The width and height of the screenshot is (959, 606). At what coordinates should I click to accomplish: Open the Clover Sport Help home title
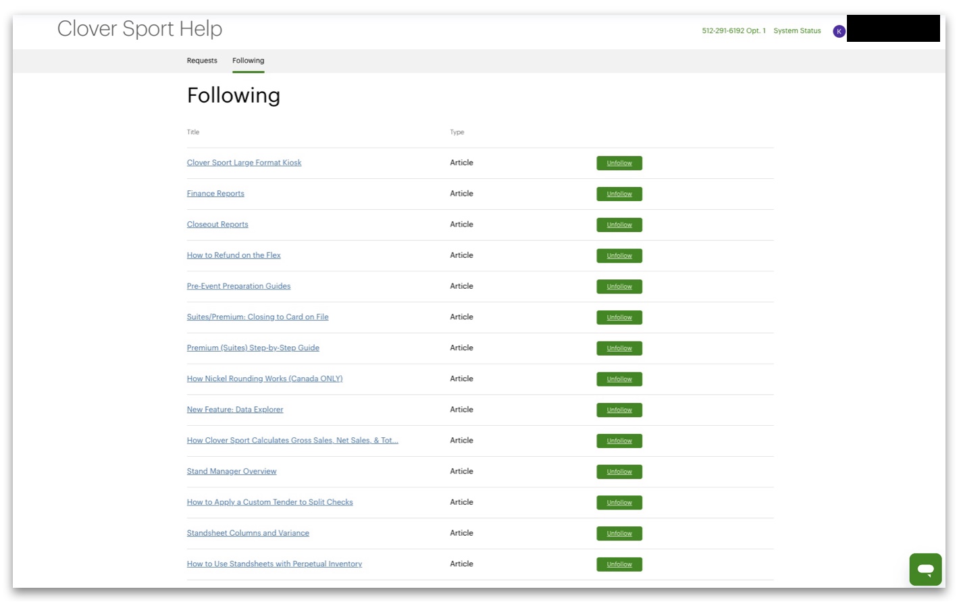140,28
